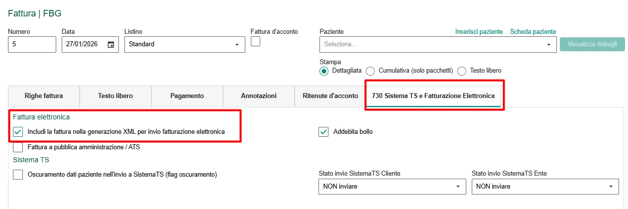
Task: Select Testo libero print radio button
Action: tap(462, 71)
